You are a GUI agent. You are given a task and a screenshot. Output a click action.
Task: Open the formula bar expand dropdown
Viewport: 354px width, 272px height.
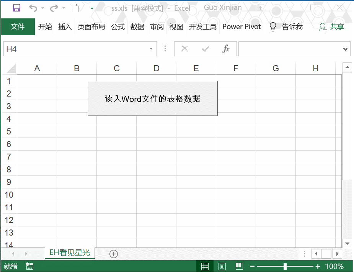346,49
